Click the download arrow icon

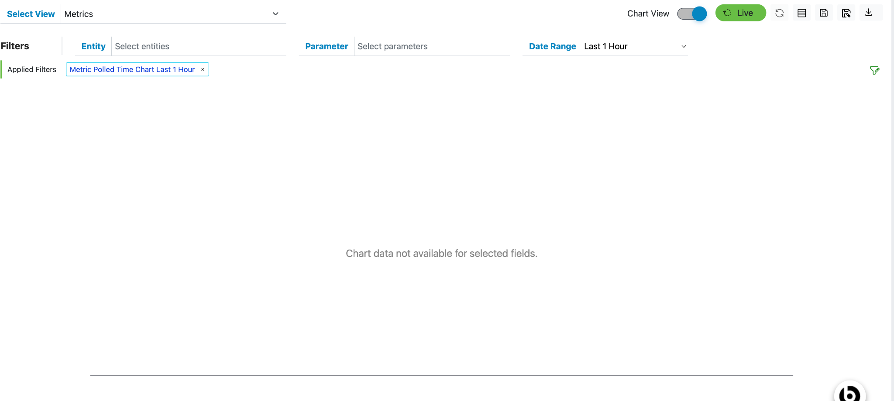click(x=869, y=13)
